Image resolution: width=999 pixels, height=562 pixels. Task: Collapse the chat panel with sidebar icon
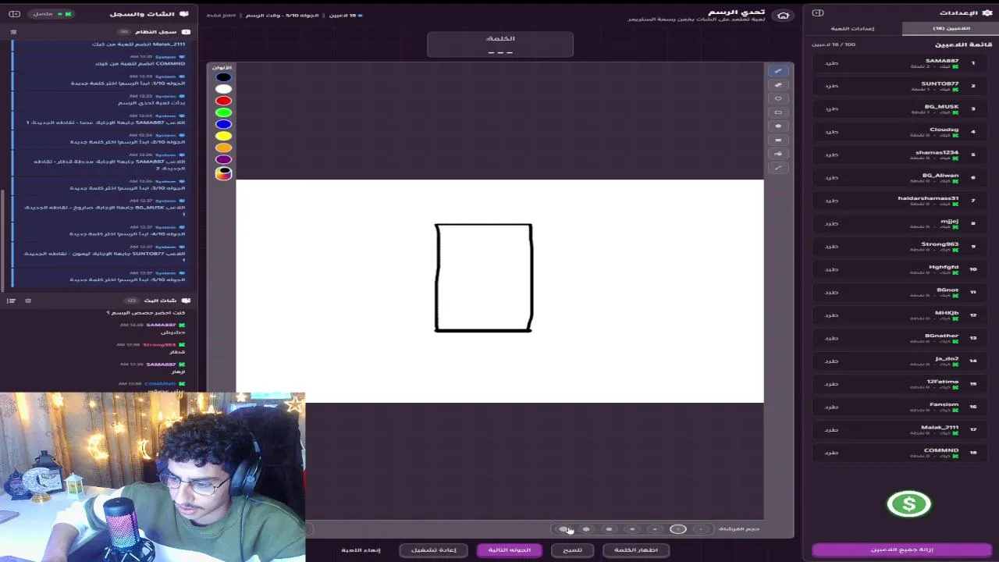(x=14, y=14)
